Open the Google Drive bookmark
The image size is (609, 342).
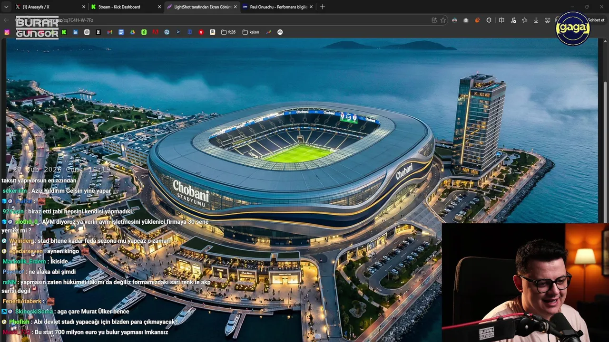point(132,32)
